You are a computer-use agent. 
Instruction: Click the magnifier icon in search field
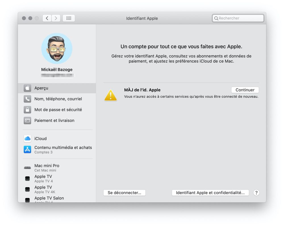click(216, 18)
